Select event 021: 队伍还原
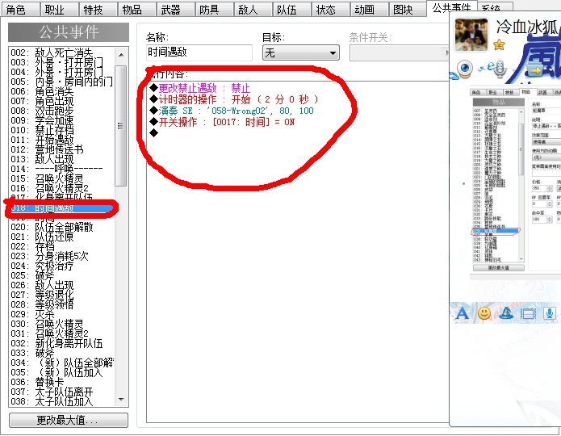Viewport: 561px width, 436px height. (61, 237)
